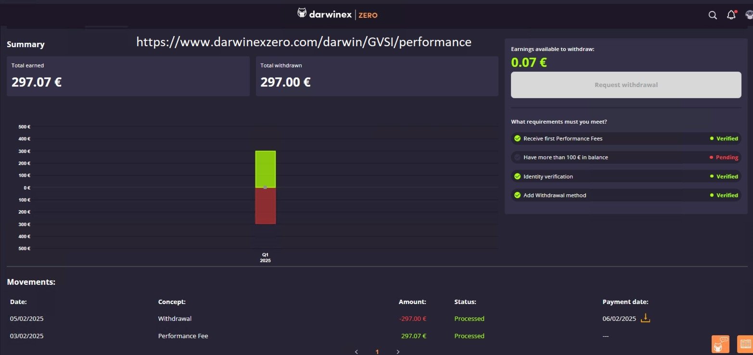Click the Amount column header
This screenshot has width=753, height=355.
pos(412,302)
